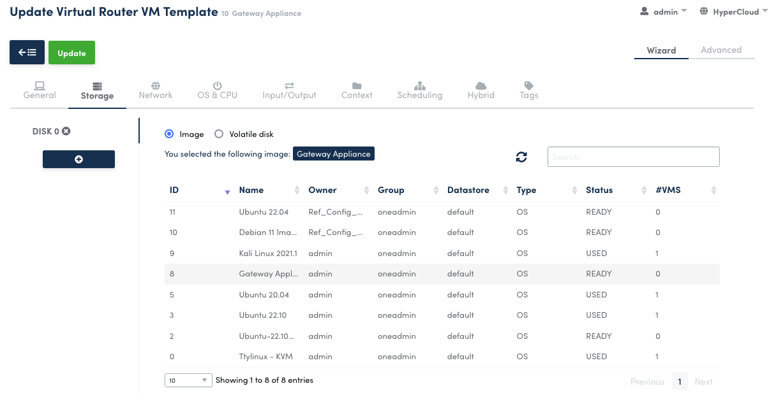Open the Hybrid cloud icon tab
The height and width of the screenshot is (393, 776).
[x=481, y=86]
